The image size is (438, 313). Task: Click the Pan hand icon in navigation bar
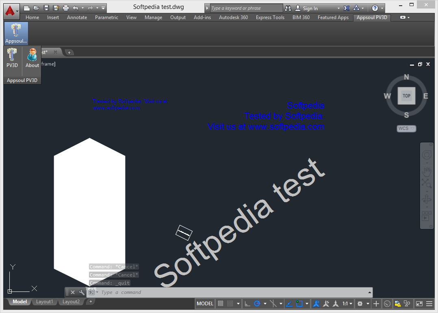(427, 172)
